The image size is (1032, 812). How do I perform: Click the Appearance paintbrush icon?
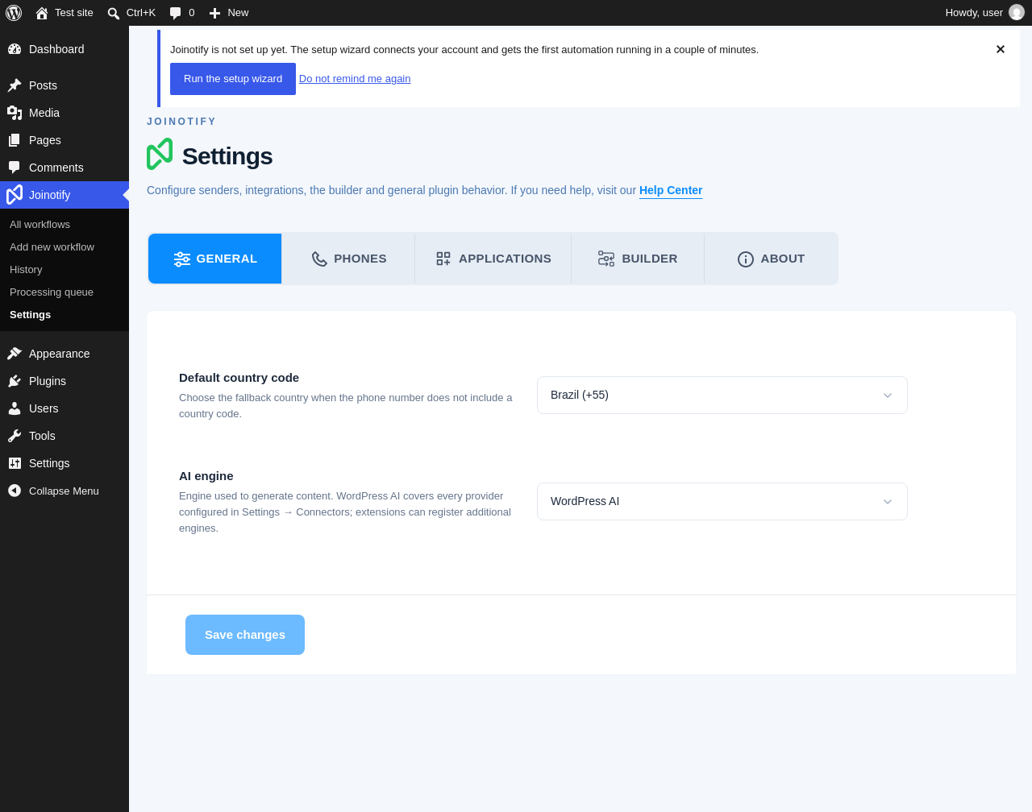pos(15,354)
